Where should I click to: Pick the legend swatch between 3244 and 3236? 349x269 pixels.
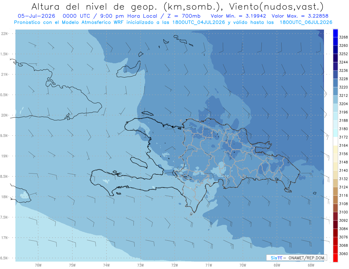[x=335, y=66]
